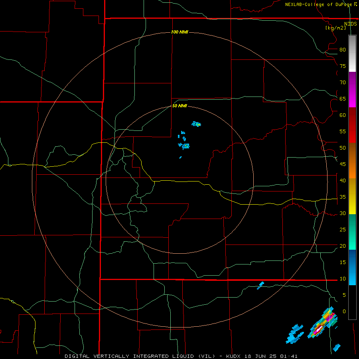Screen dimensions: 359x359
Task: Click the 20 value on the scale
Action: [343, 246]
